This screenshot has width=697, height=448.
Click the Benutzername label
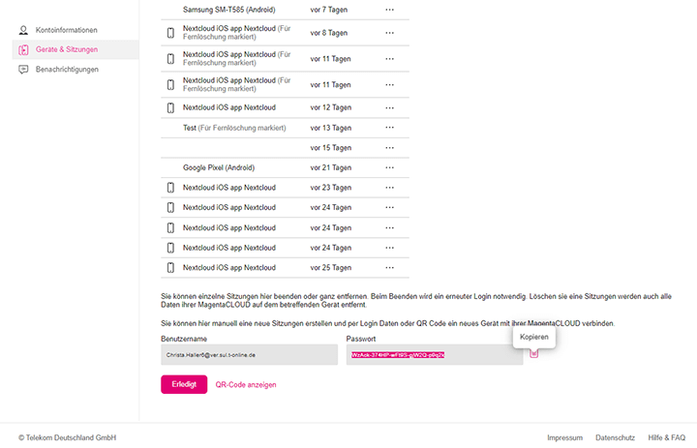[x=184, y=339]
